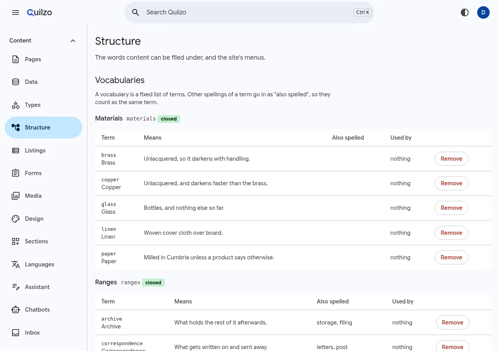
Task: Click the Ctrl K shortcut badge
Action: pos(363,12)
